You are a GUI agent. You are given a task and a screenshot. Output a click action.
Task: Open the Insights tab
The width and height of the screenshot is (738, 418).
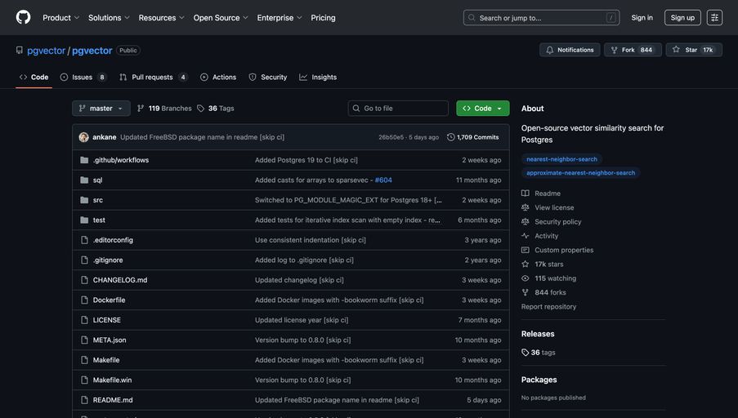318,78
